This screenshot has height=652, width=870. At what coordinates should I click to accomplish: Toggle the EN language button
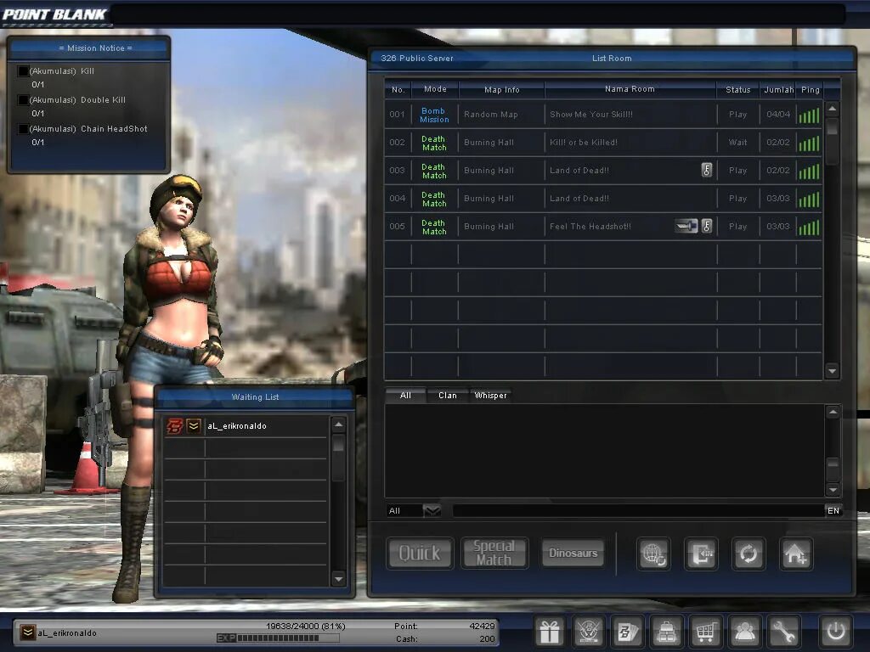(x=833, y=510)
